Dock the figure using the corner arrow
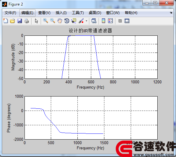176x157 pixels. 171,13
